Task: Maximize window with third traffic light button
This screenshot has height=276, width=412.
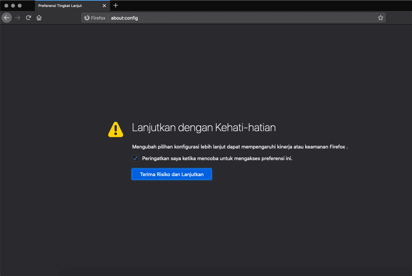Action: click(x=20, y=6)
